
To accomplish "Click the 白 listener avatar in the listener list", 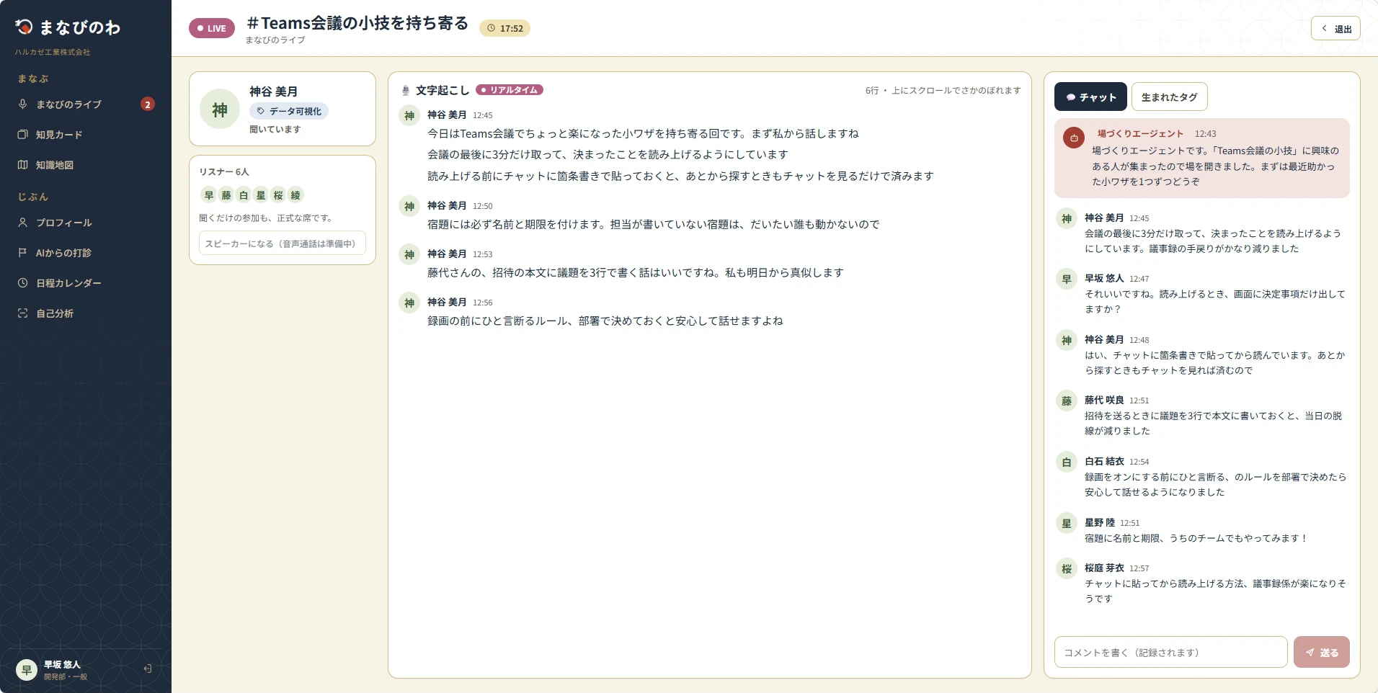I will pos(244,195).
